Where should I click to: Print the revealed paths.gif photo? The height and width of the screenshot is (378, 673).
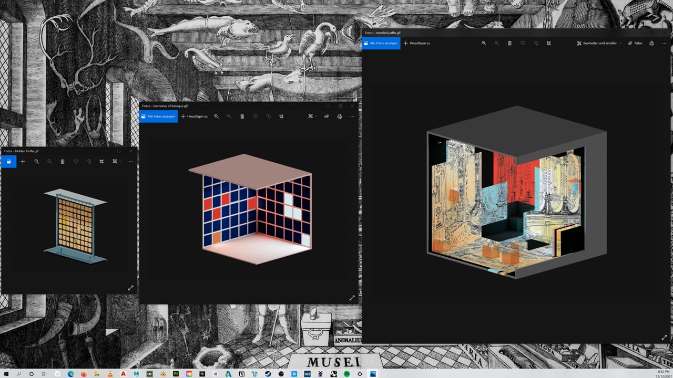(x=652, y=43)
